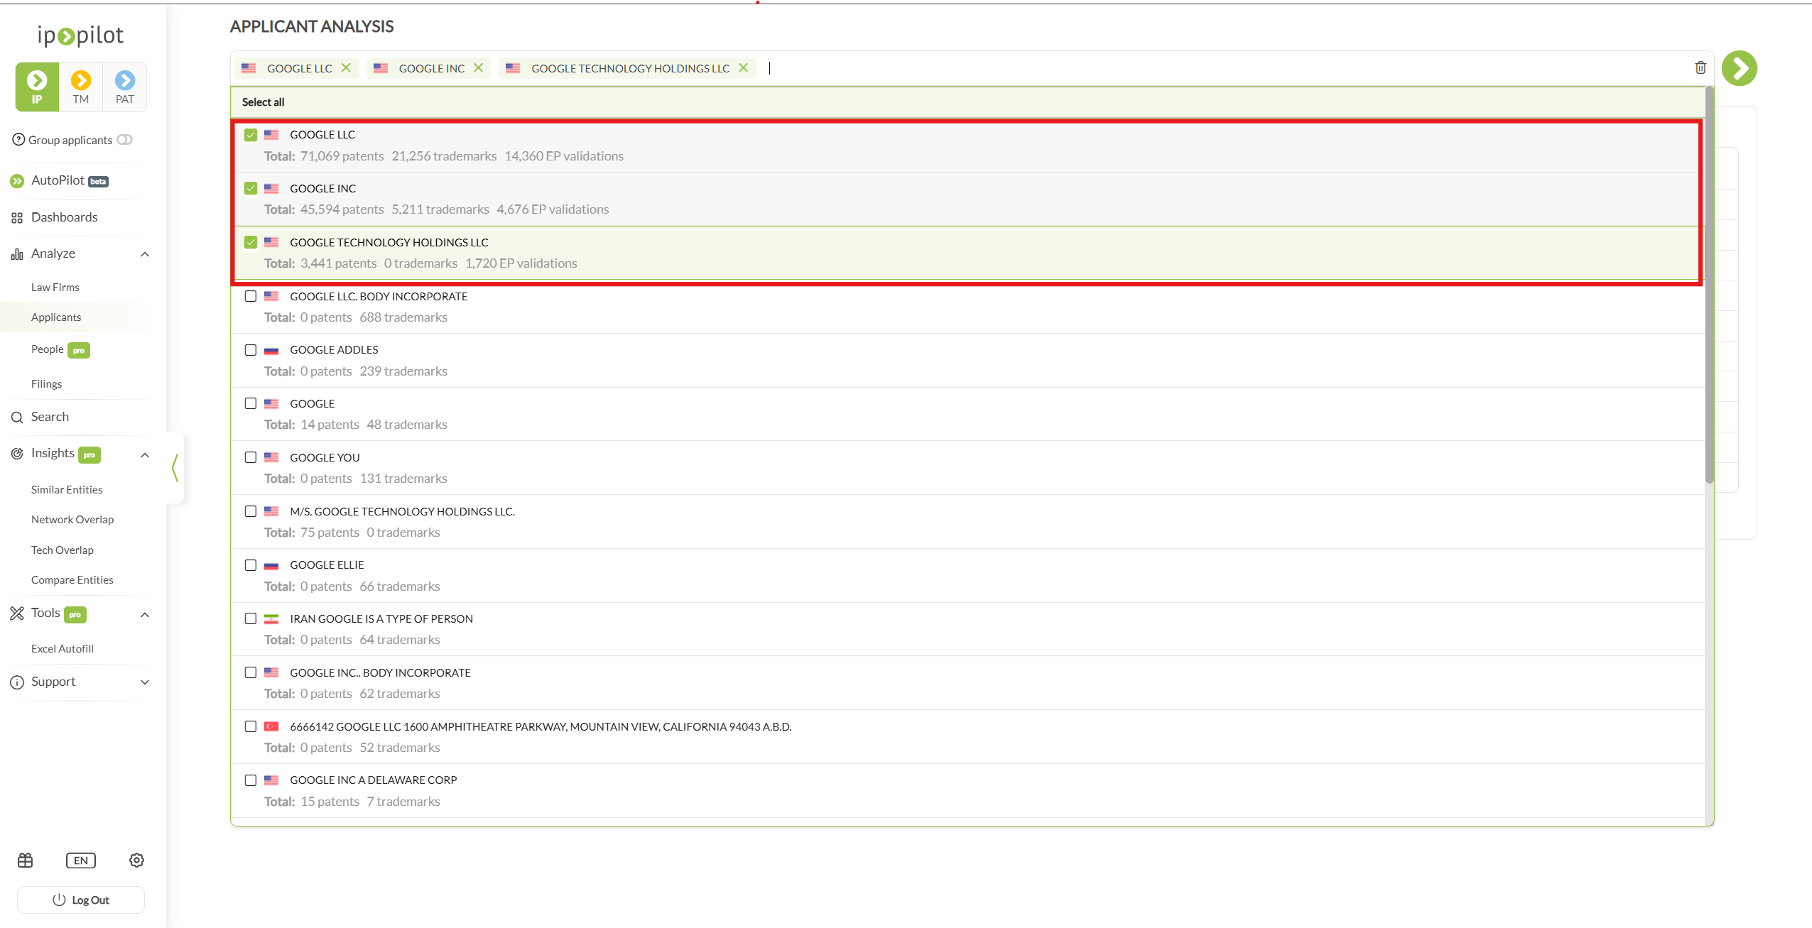Toggle the Group applicants switch
This screenshot has height=928, width=1812.
125,139
